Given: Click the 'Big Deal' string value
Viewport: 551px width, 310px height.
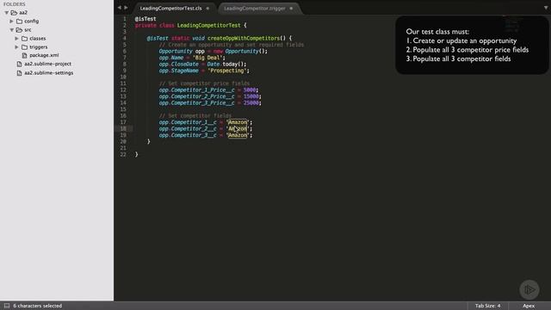Looking at the screenshot, I should coord(208,58).
